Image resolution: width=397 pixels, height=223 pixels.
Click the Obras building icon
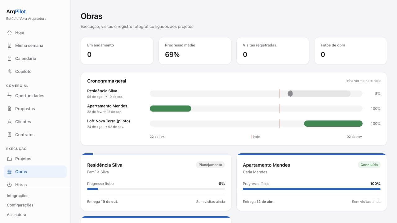tap(9, 172)
